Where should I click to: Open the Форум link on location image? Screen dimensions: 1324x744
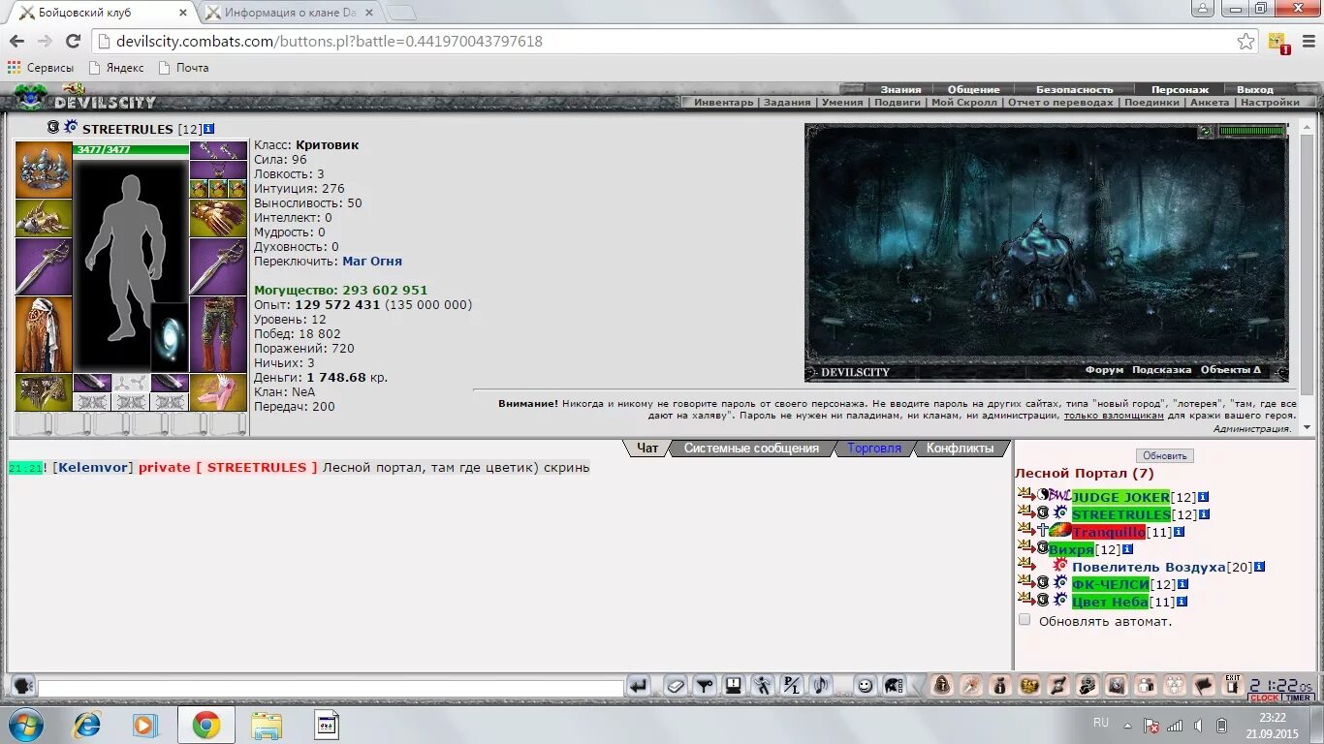click(1104, 370)
